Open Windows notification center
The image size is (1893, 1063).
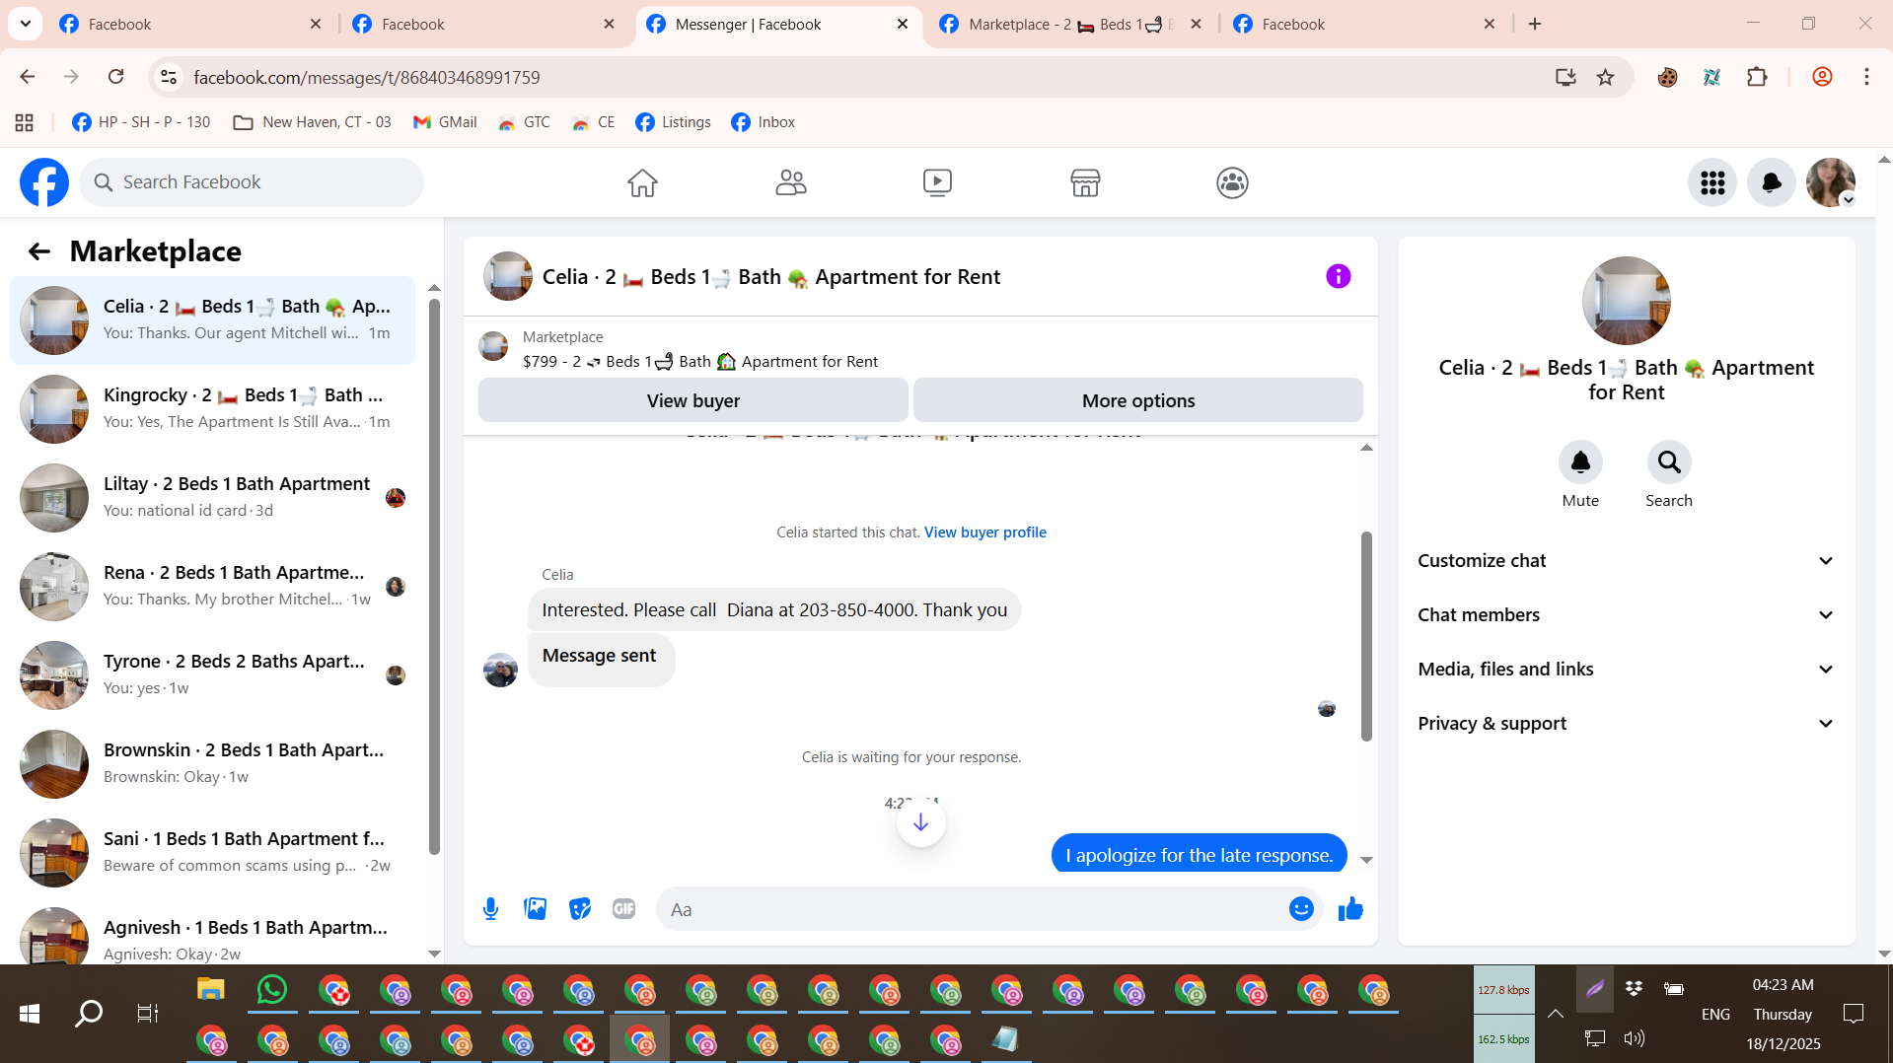pos(1853,1014)
